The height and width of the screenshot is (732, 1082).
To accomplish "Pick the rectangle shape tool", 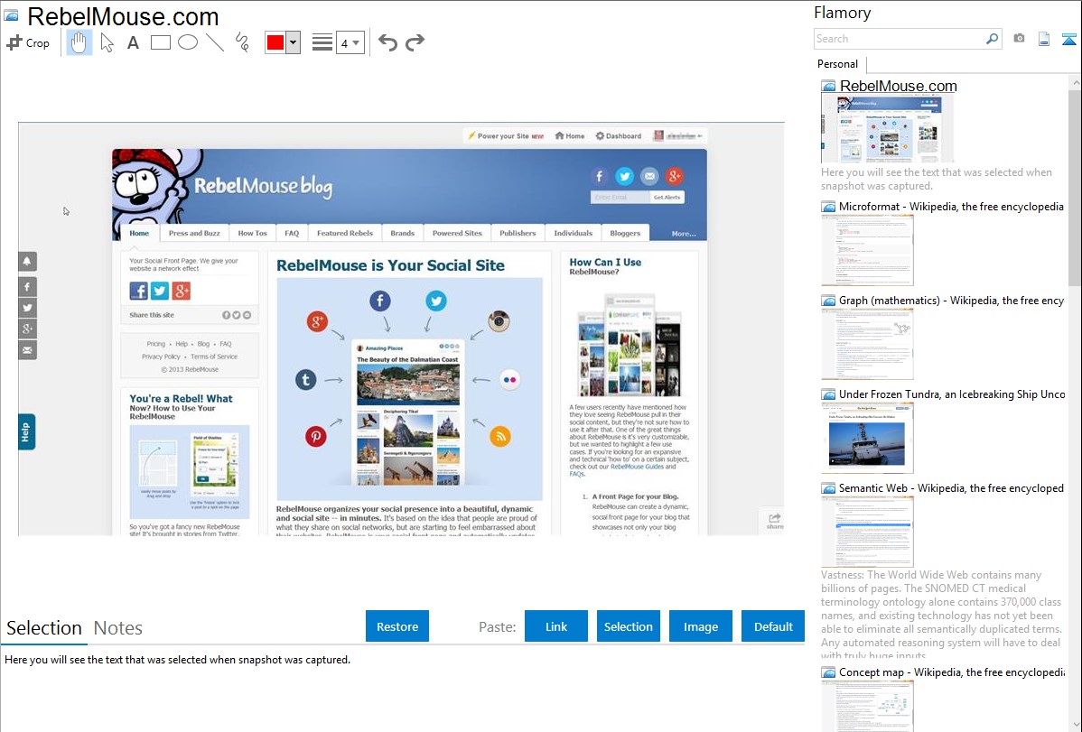I will coord(160,42).
